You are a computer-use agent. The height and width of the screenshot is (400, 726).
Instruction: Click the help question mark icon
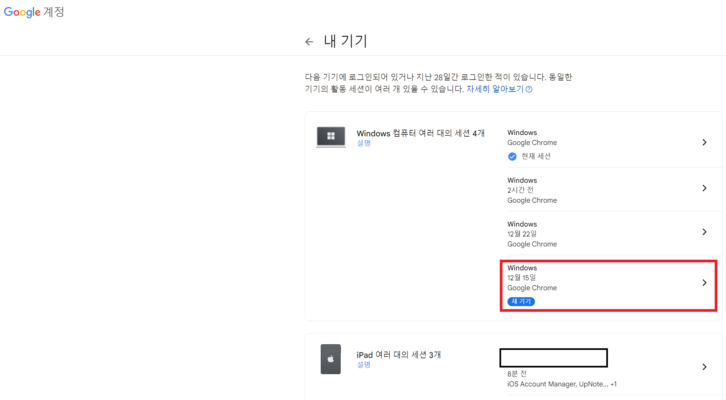[x=529, y=89]
